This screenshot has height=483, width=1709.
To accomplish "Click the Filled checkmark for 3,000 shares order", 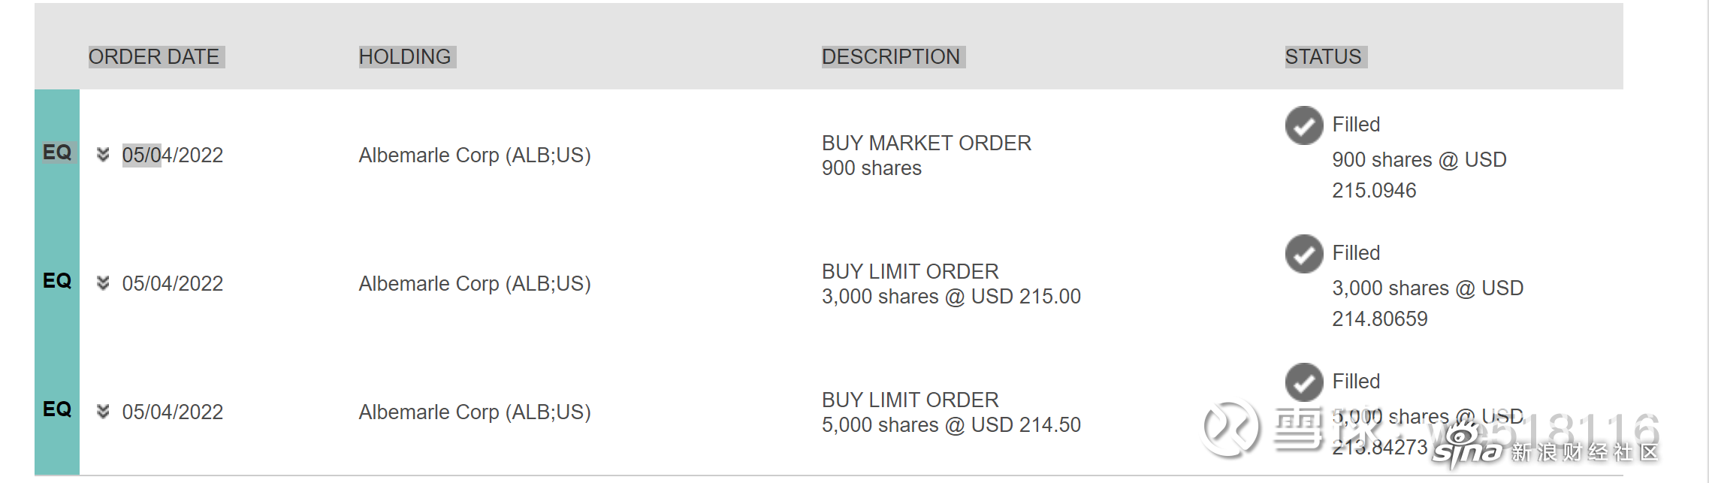I will tap(1304, 254).
